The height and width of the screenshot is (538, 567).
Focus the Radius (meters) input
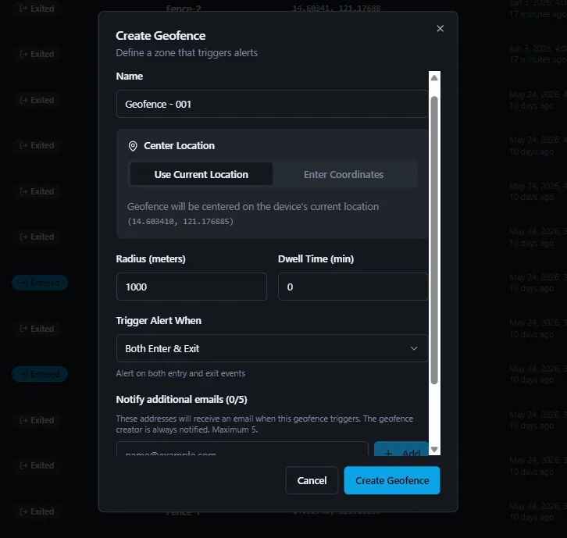point(191,287)
